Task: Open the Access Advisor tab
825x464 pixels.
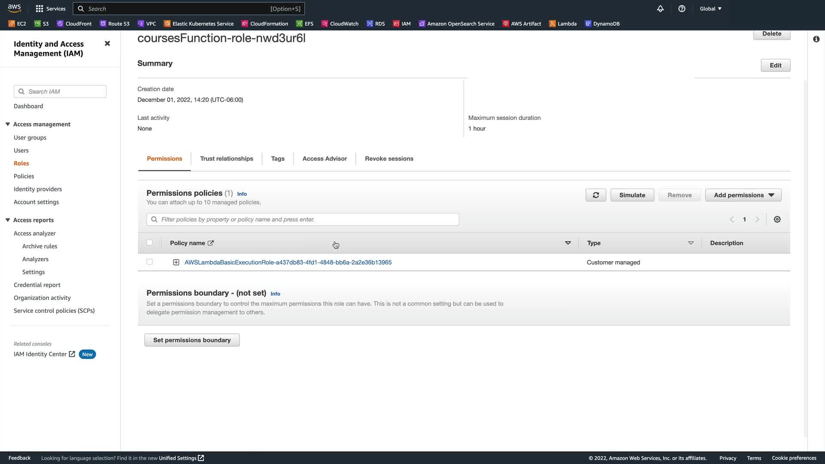Action: pyautogui.click(x=324, y=159)
